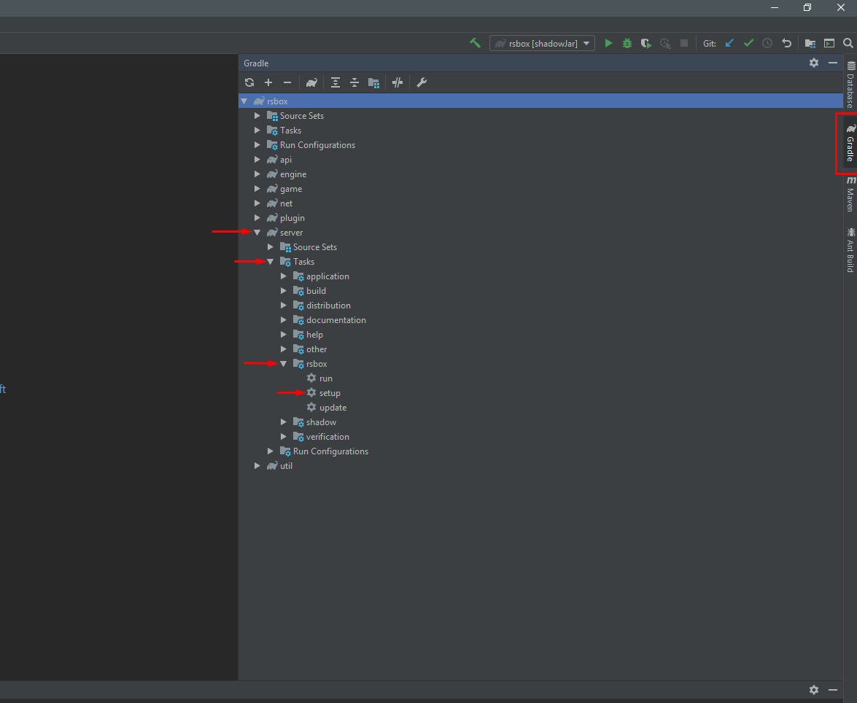Select the verification task group

coord(327,437)
